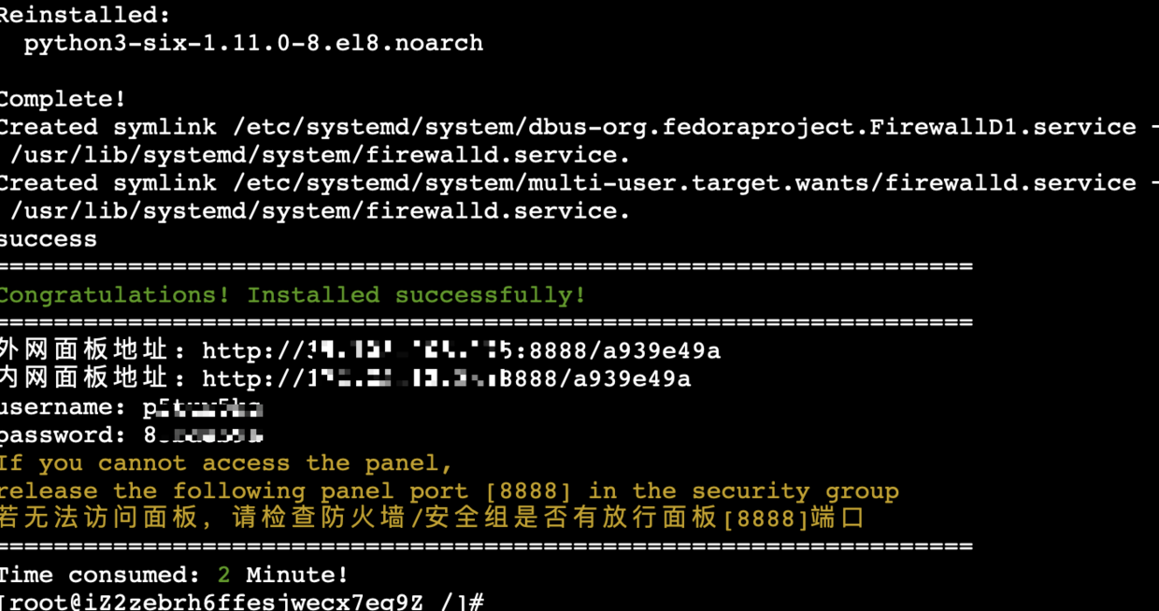Click the green "2" in Time consumed

click(x=222, y=575)
